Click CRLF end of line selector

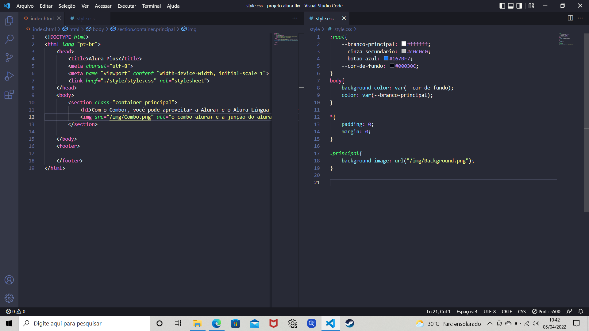coord(507,311)
